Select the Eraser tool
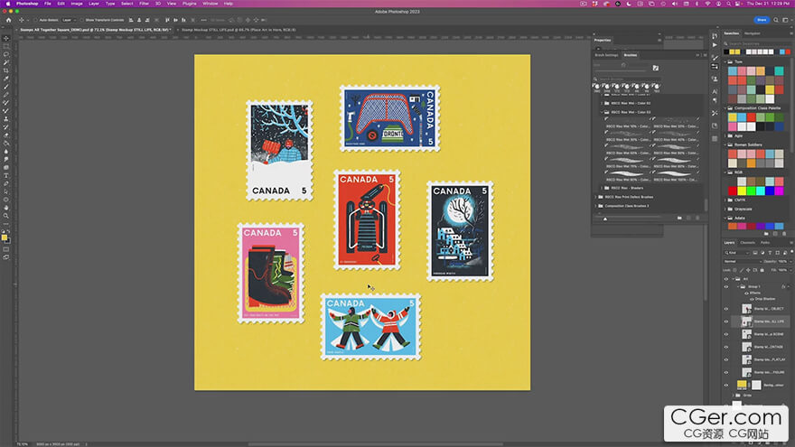Viewport: 795px width, 447px height. point(6,135)
